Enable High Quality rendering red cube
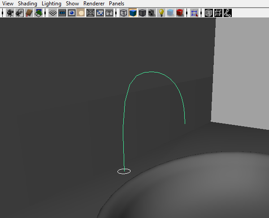269x218 pixels. click(x=180, y=13)
